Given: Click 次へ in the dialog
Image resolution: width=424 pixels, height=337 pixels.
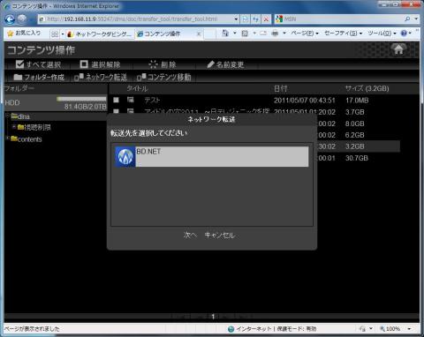Looking at the screenshot, I should [x=190, y=235].
